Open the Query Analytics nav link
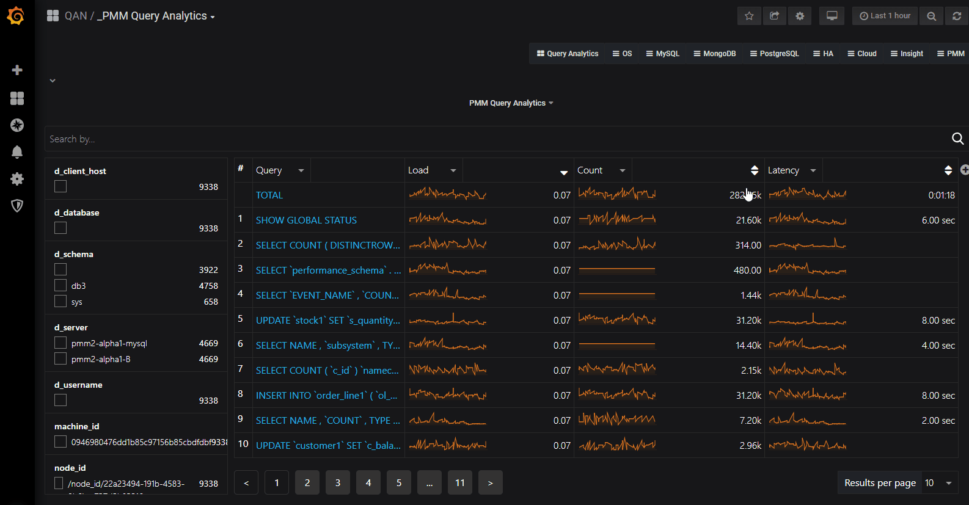The width and height of the screenshot is (969, 505). point(568,54)
